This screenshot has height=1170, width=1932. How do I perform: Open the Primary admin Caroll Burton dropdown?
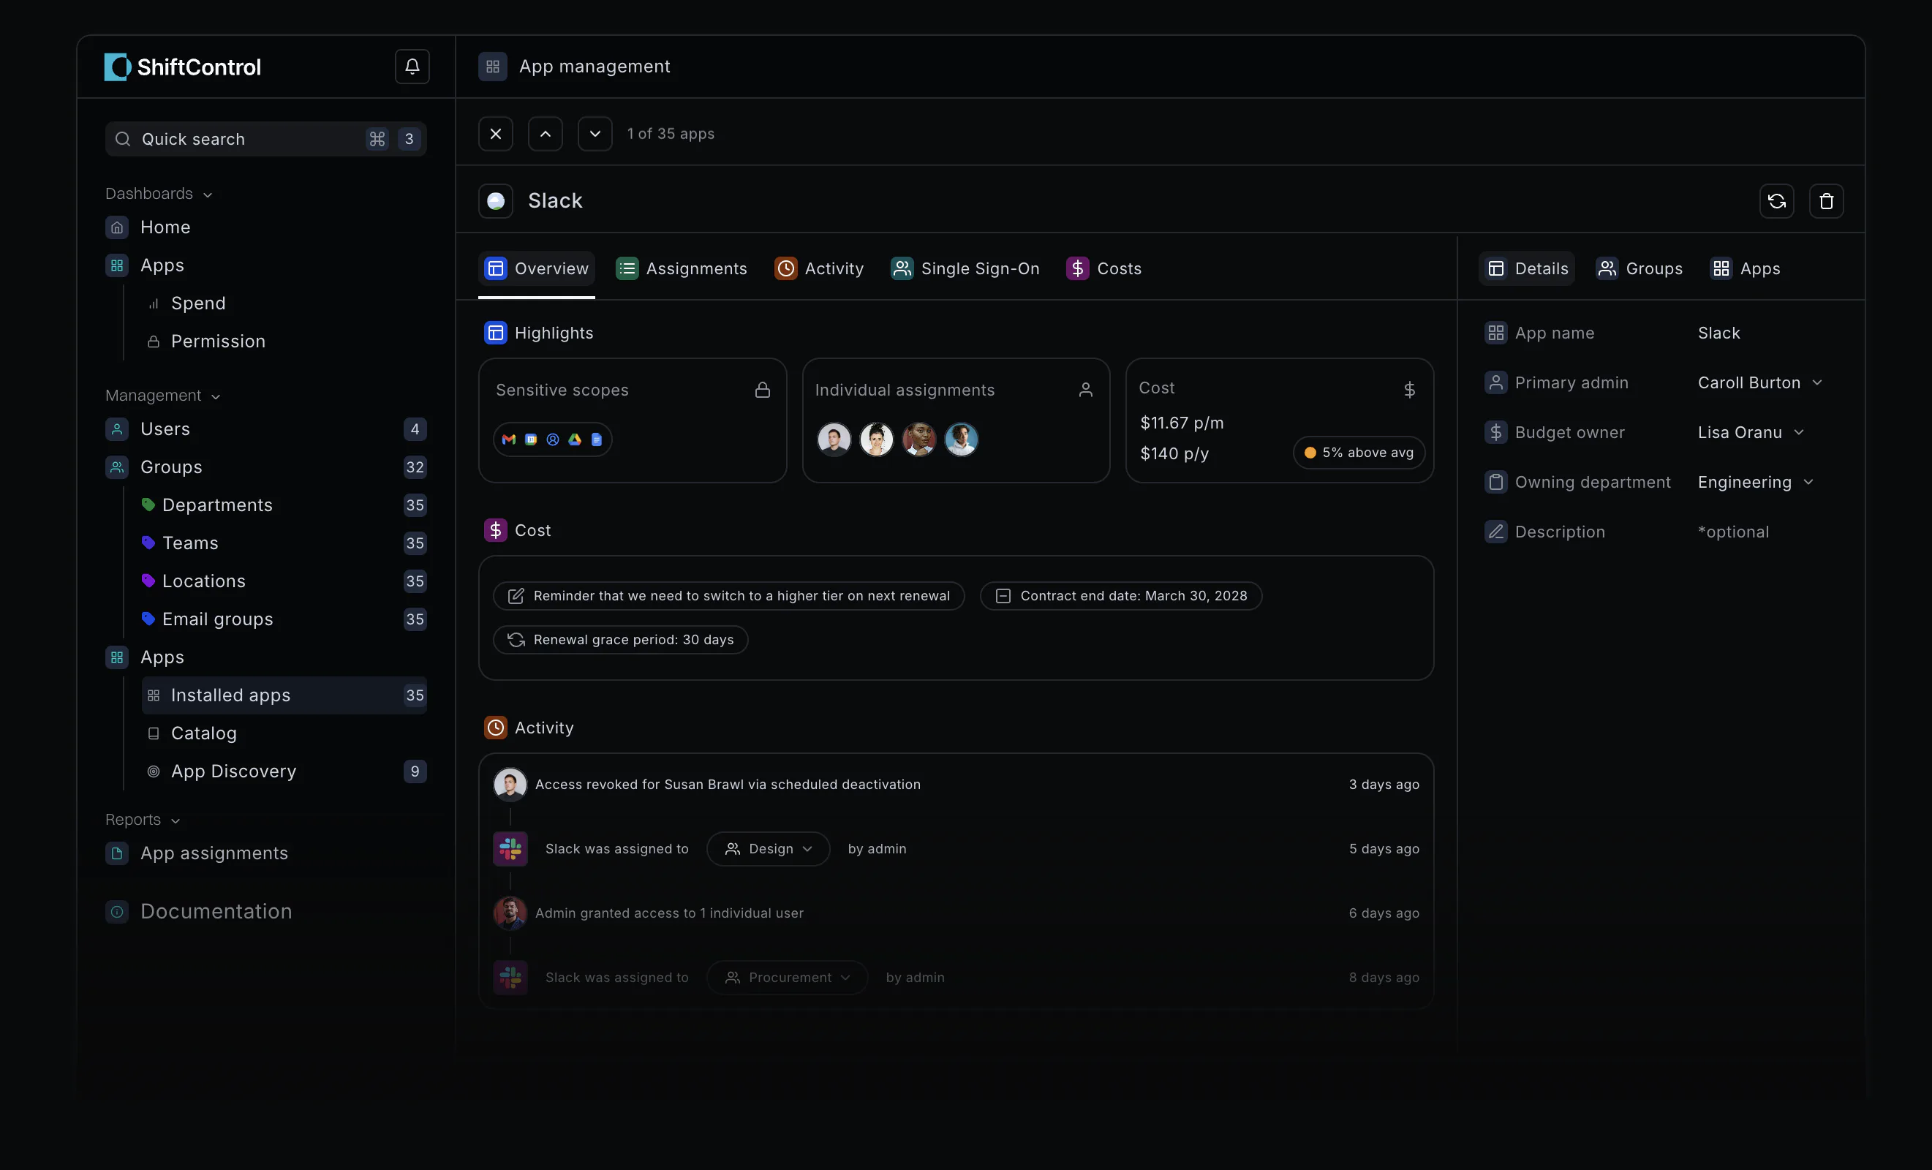tap(1759, 382)
